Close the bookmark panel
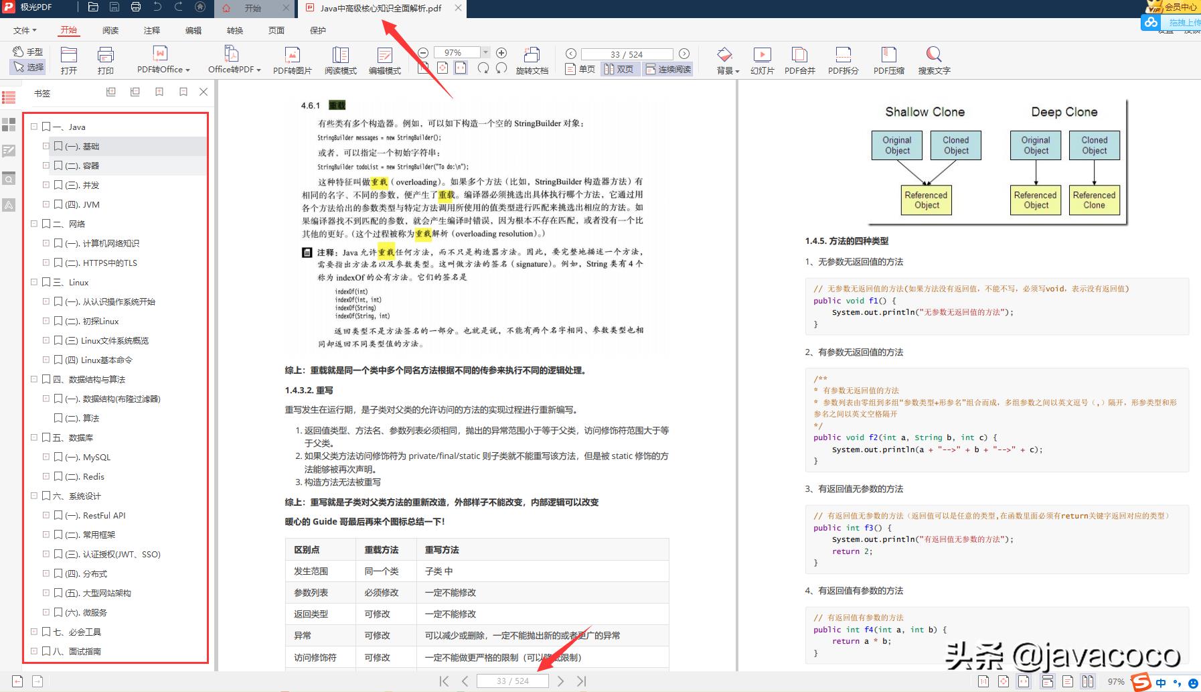1201x692 pixels. [x=204, y=92]
